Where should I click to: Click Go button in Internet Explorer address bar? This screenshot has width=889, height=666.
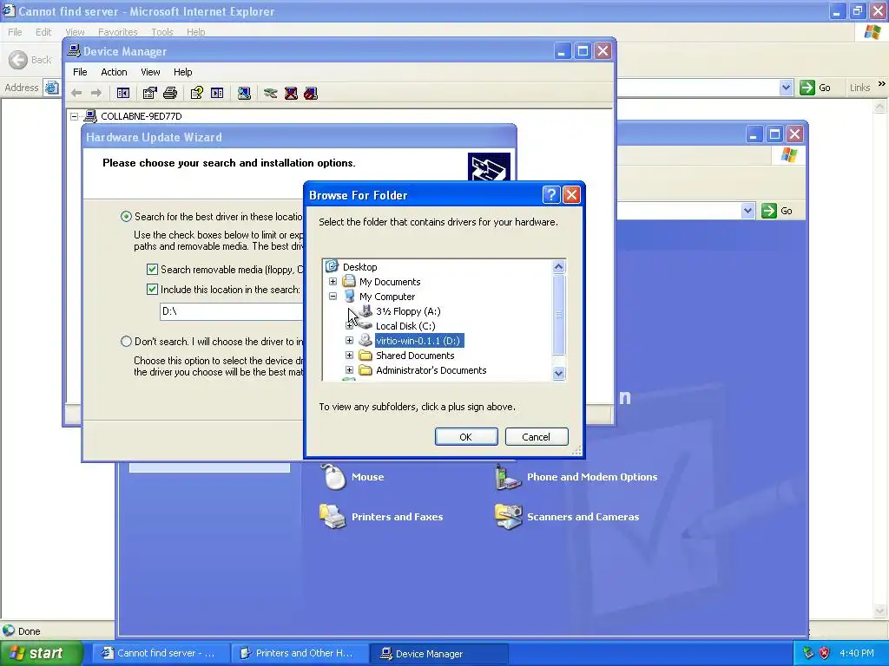[816, 88]
